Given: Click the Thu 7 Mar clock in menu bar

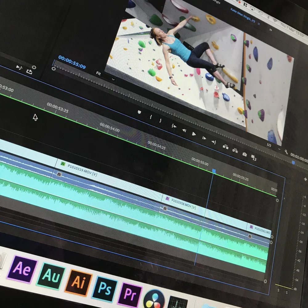Looking at the screenshot, I should point(292,30).
